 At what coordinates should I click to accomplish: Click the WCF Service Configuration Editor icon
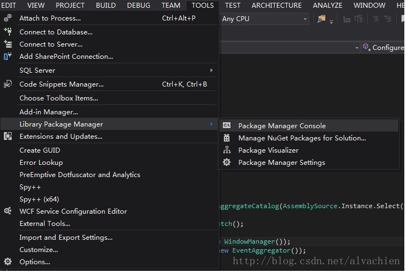point(8,211)
